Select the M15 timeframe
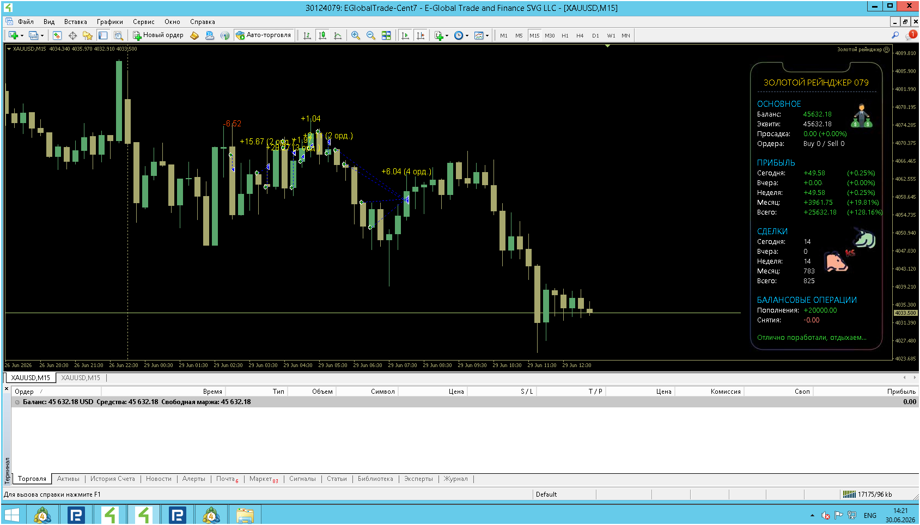Screen dimensions: 920x525 tap(534, 36)
